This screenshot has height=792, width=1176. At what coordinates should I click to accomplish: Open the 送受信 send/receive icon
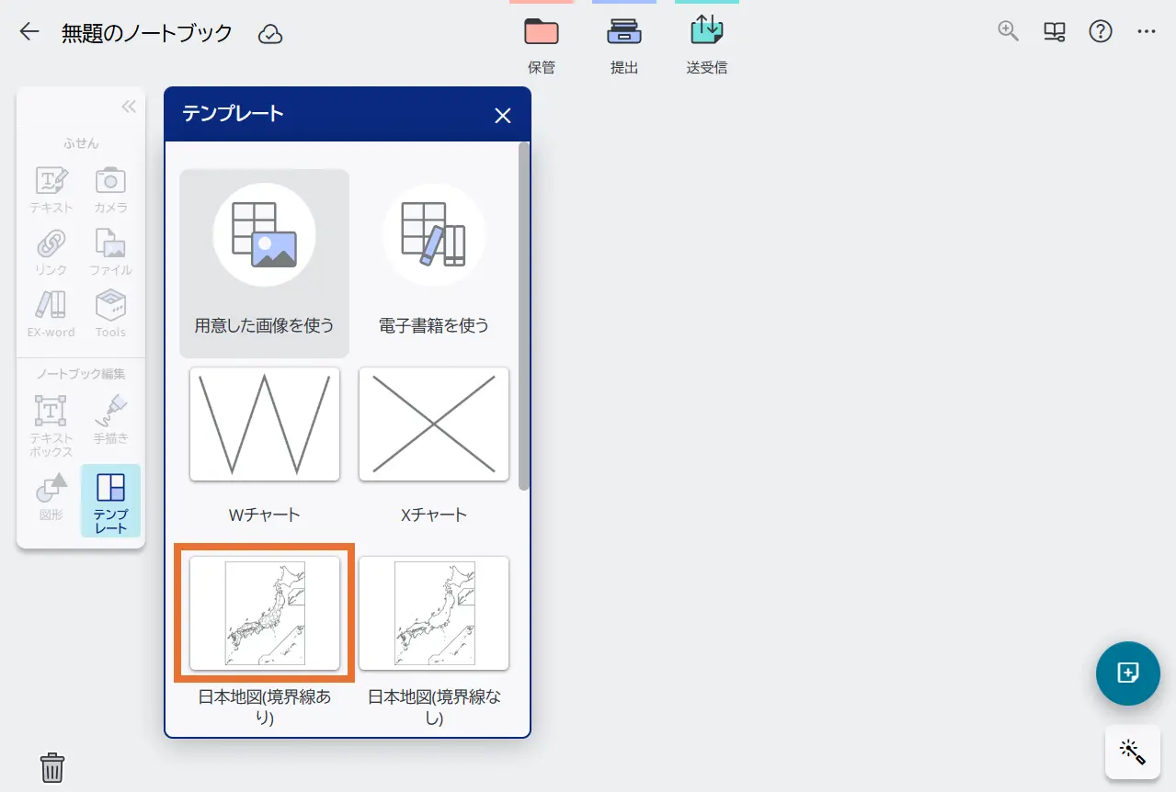point(707,31)
